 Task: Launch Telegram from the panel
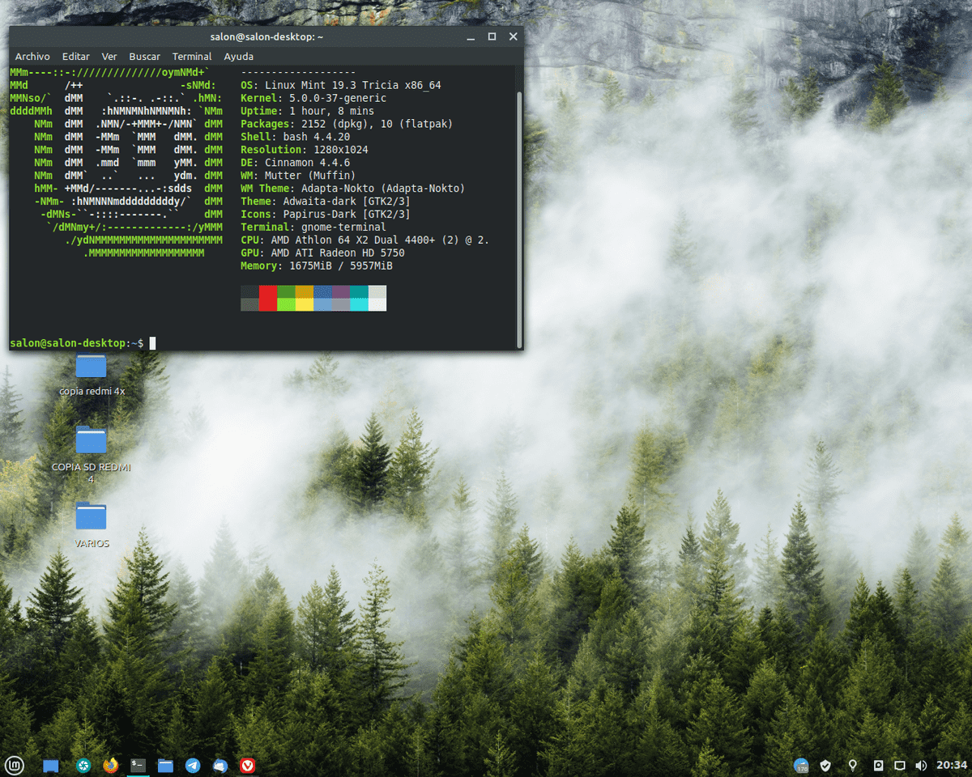(x=193, y=765)
